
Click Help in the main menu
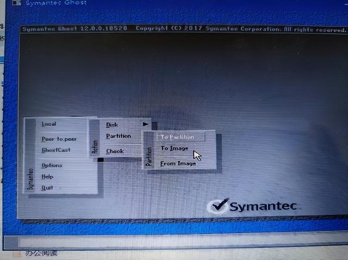coord(47,177)
